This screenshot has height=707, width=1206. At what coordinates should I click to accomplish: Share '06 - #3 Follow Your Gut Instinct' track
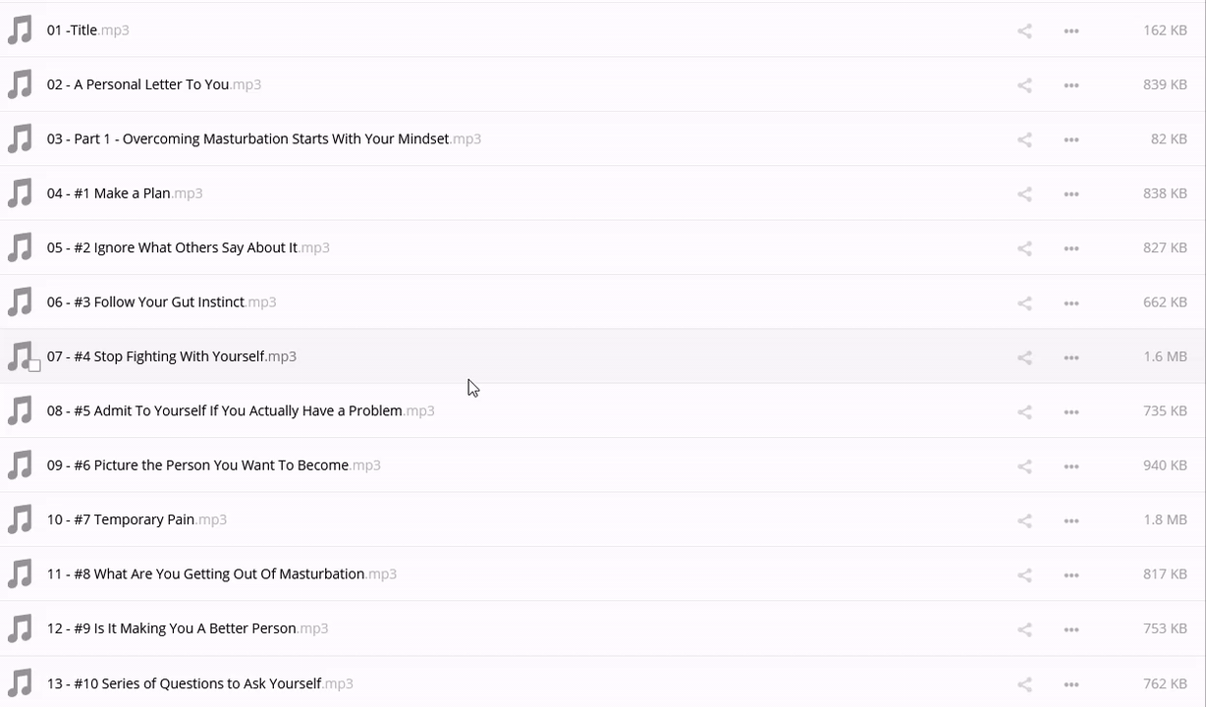1024,303
